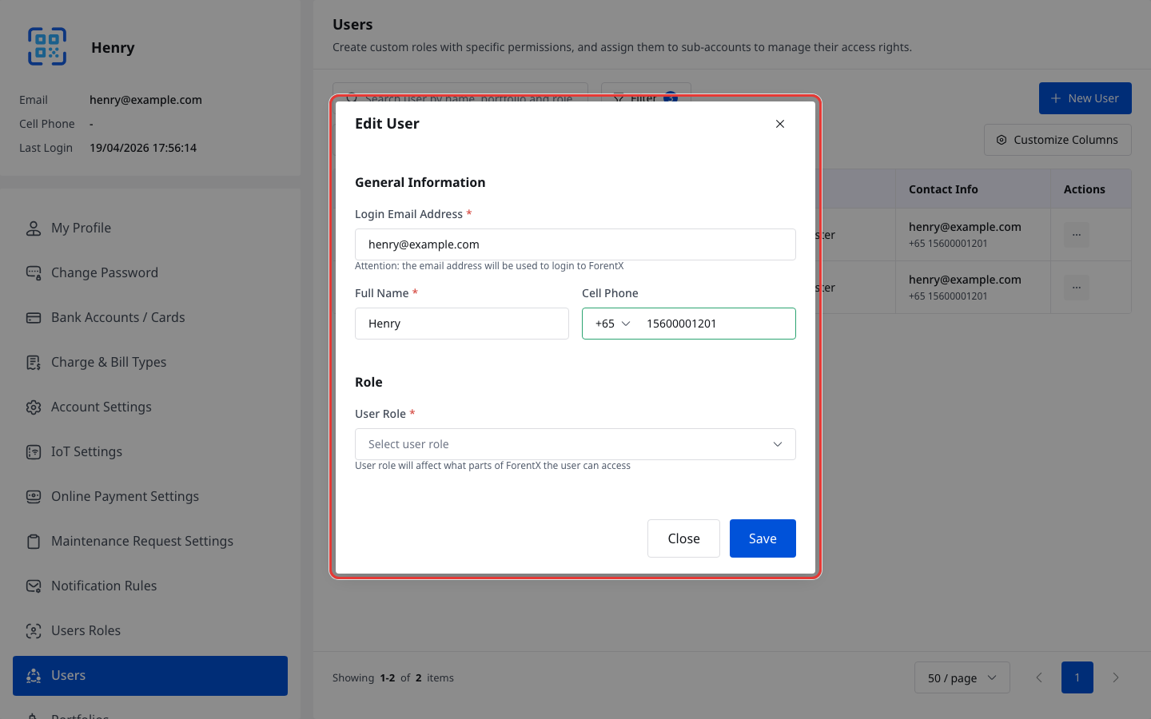
Task: Open the User Role dropdown
Action: tap(575, 444)
